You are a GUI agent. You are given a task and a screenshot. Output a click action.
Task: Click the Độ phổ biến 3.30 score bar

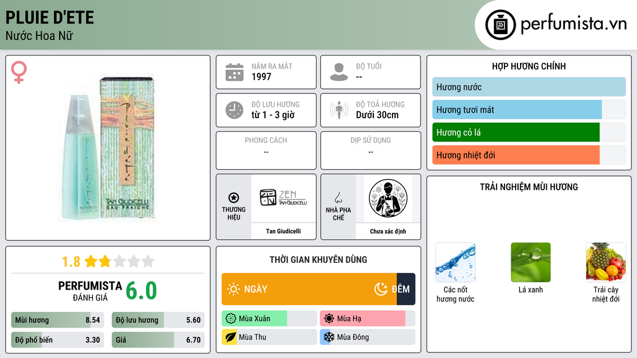click(57, 340)
